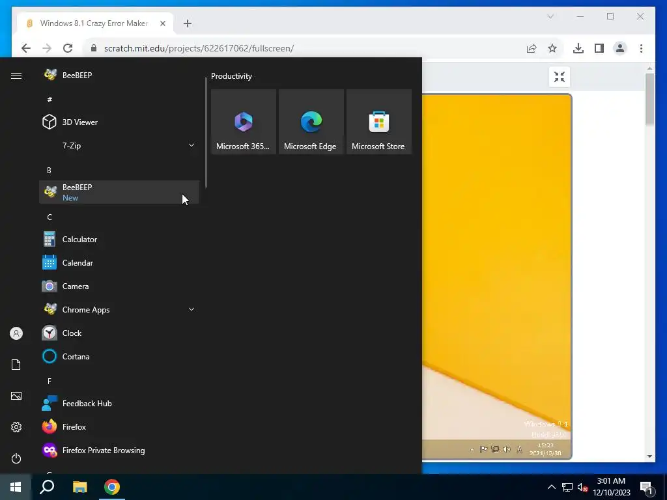Open Documents from the Start sidebar
The width and height of the screenshot is (667, 500).
tap(16, 365)
